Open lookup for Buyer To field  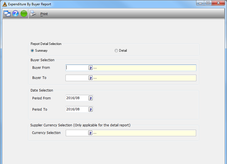91,78
